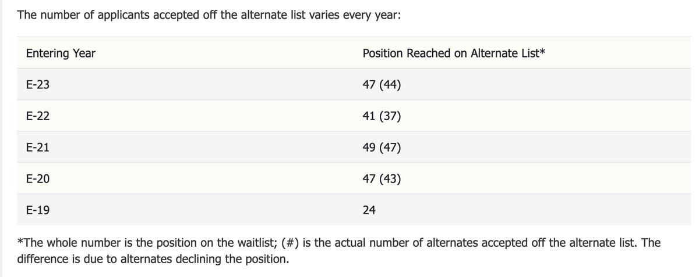Select the E-20 row label

click(x=38, y=179)
